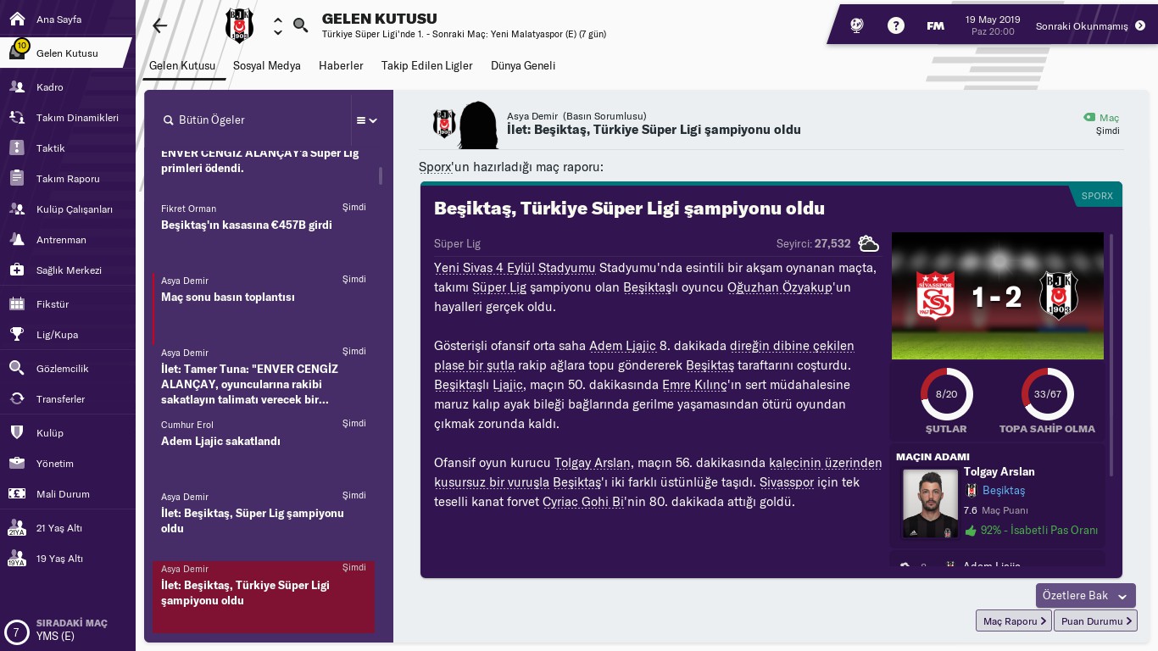
Task: Open the Sağlık Merkezi icon
Action: pos(16,270)
